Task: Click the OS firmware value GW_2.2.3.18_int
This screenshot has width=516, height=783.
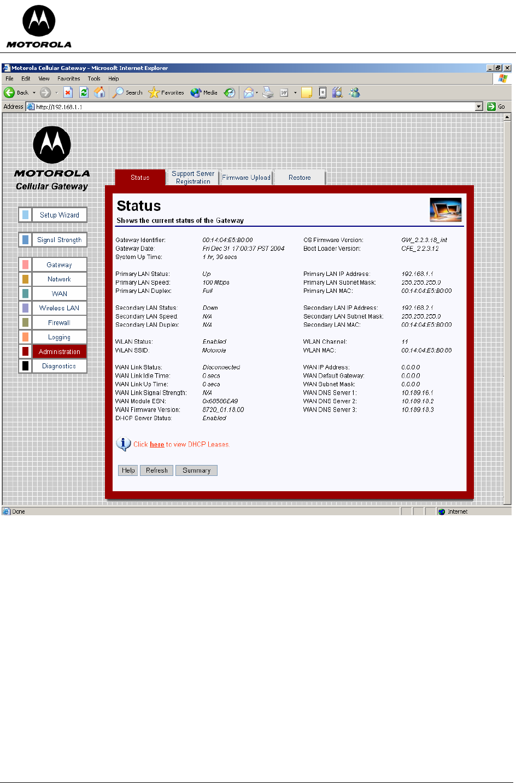Action: click(x=424, y=240)
